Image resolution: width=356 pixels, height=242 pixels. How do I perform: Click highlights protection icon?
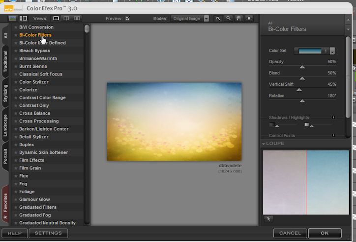pyautogui.click(x=306, y=124)
